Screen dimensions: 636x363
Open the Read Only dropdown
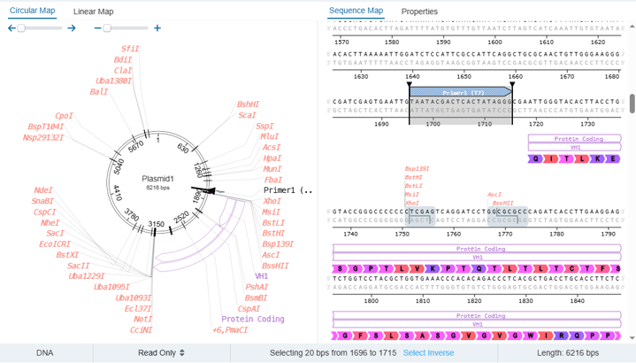[x=161, y=352]
